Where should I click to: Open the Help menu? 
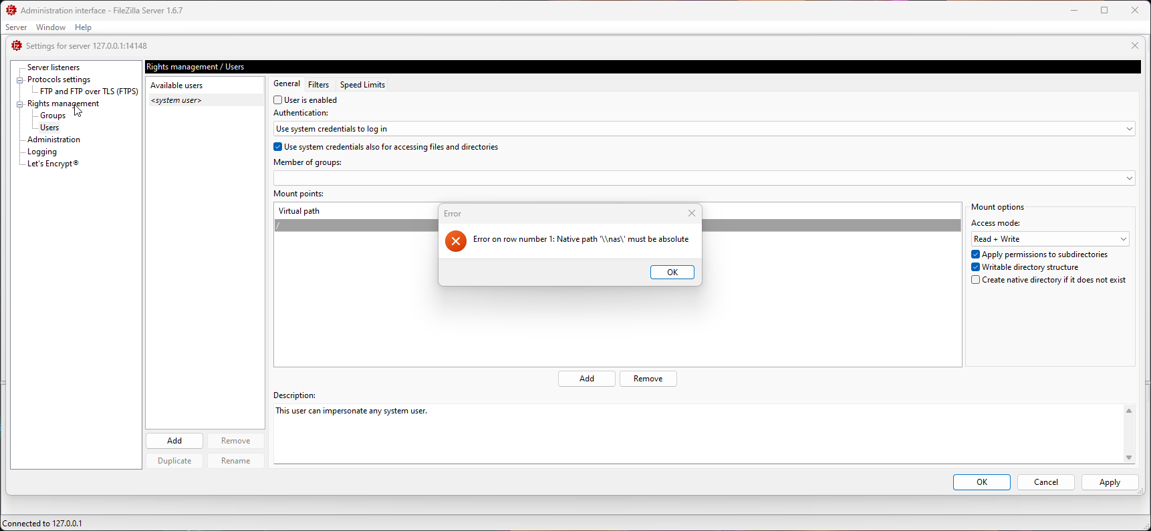click(83, 27)
